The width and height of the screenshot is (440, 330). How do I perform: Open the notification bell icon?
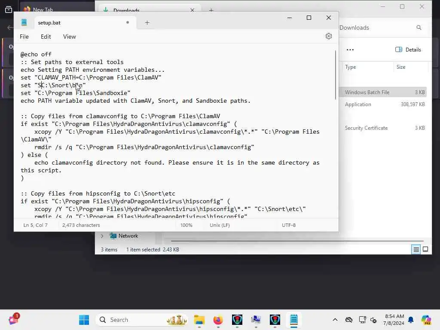pos(411,320)
